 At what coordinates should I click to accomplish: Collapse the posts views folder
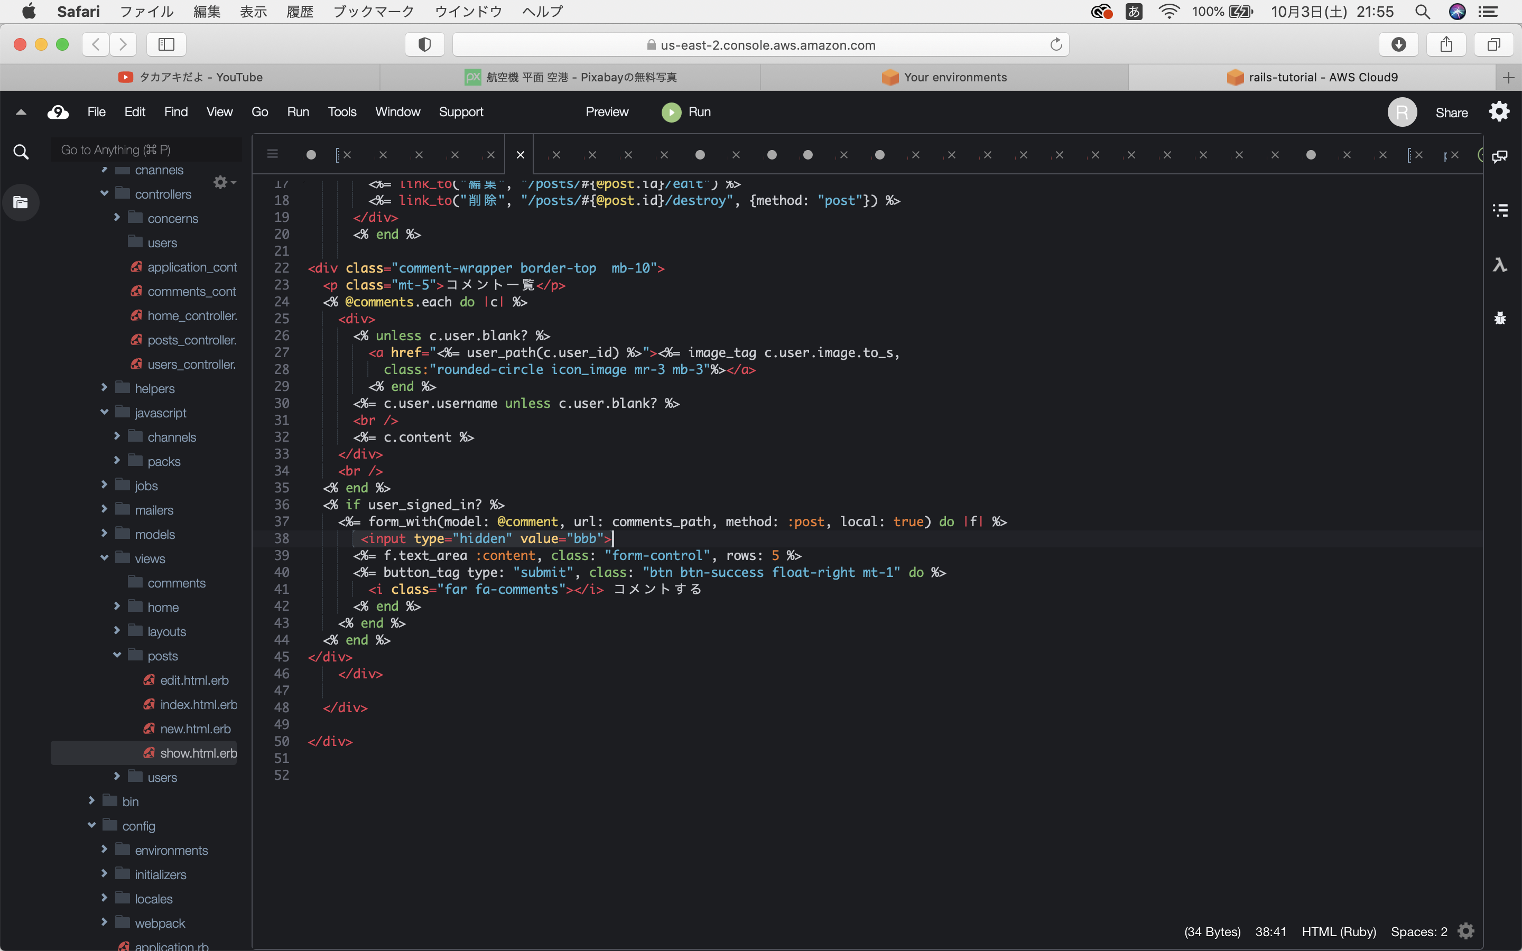[x=117, y=655]
